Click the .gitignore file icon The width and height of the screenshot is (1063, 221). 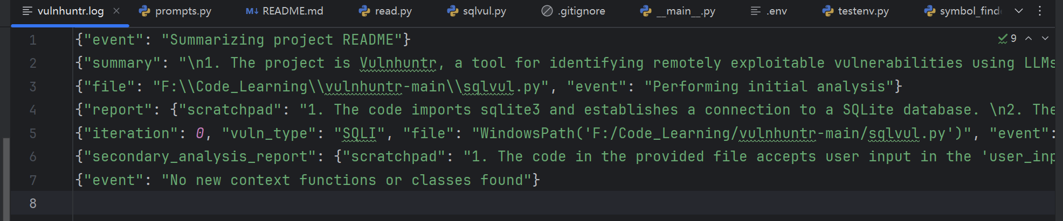coord(547,11)
